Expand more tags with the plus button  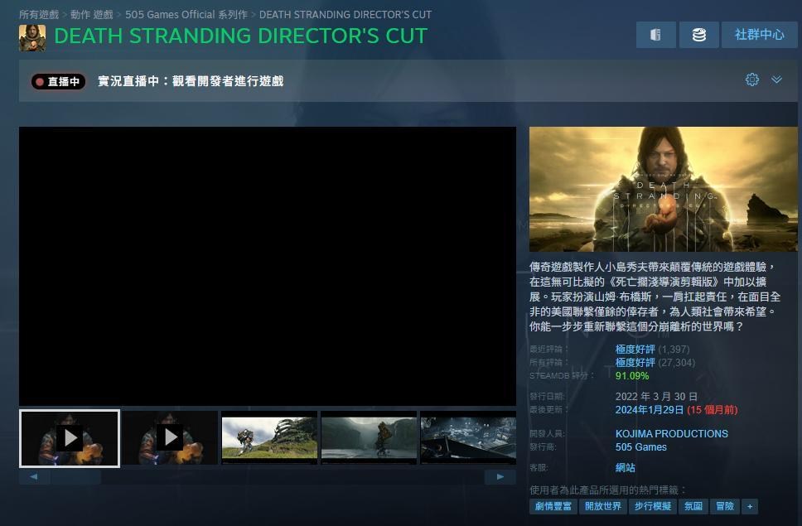click(749, 507)
